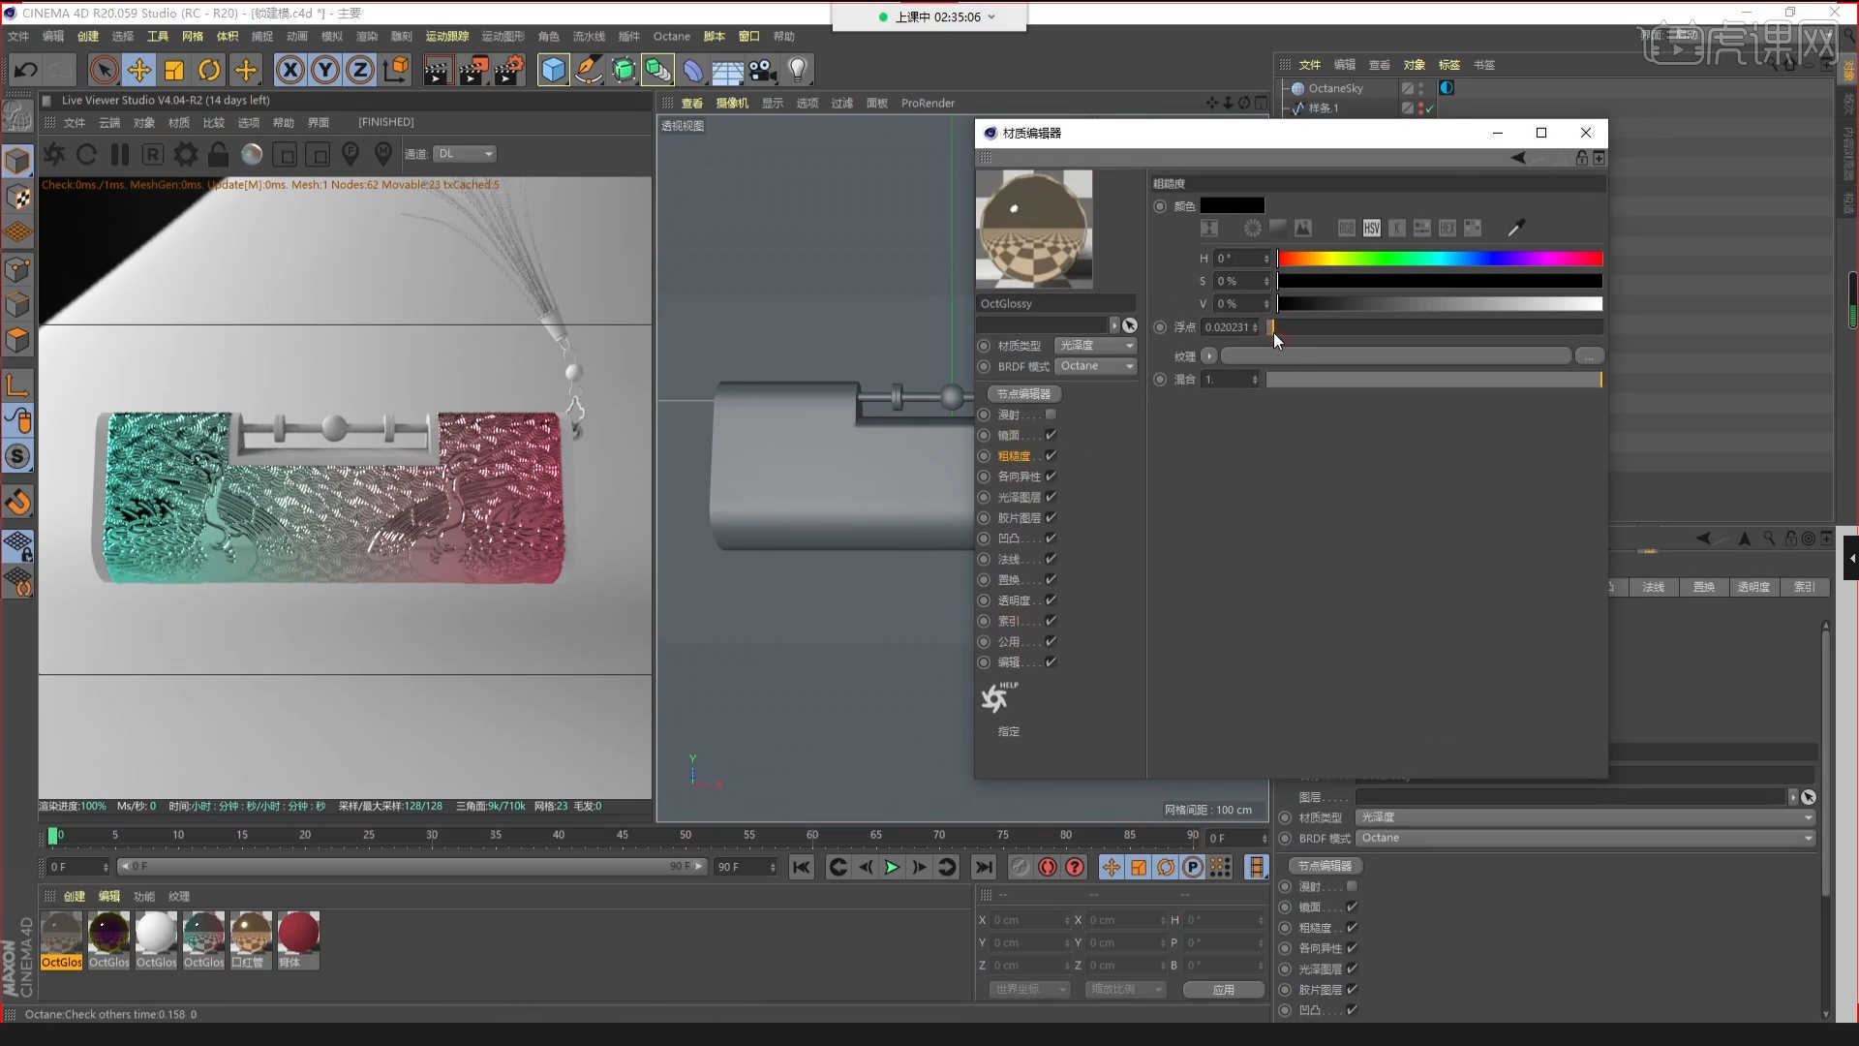1859x1046 pixels.
Task: Click the Undo arrow icon
Action: 26,70
